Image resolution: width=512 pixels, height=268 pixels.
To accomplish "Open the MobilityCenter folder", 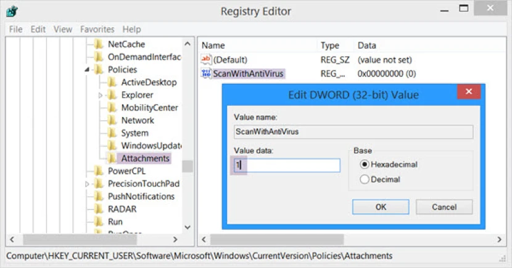I will pyautogui.click(x=149, y=108).
